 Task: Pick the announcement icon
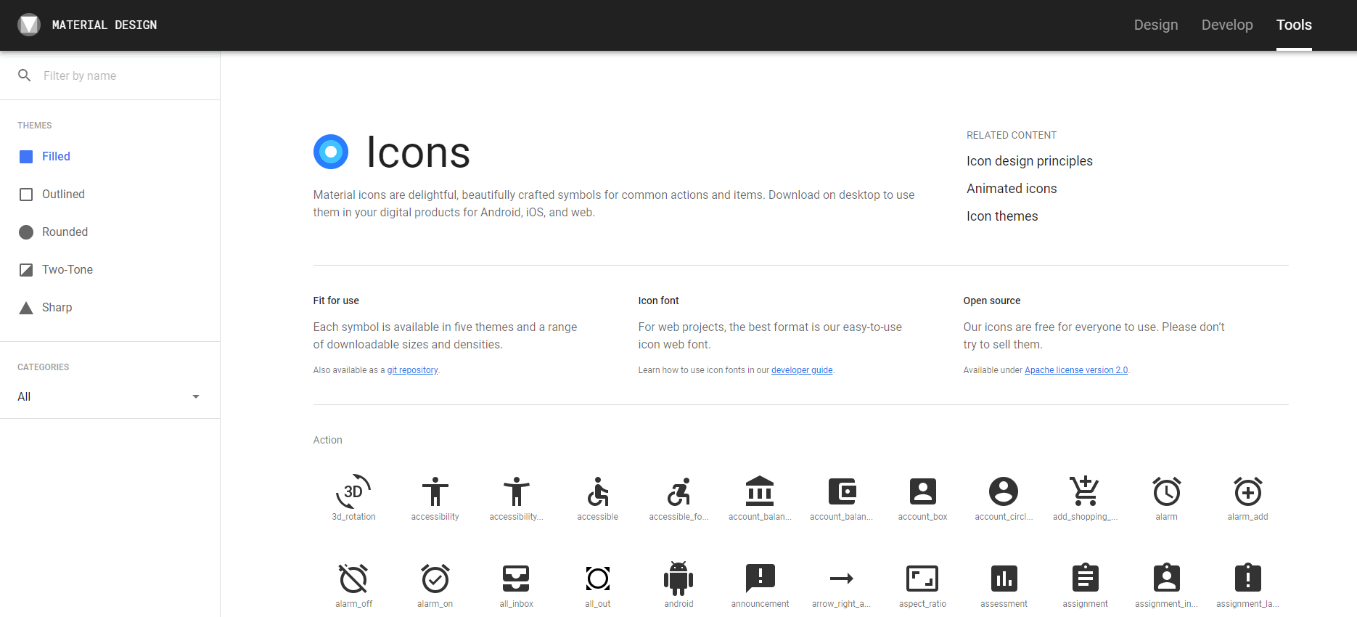[x=760, y=579]
